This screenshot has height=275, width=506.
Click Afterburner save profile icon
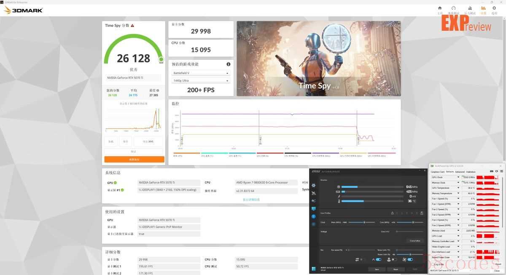point(393,213)
